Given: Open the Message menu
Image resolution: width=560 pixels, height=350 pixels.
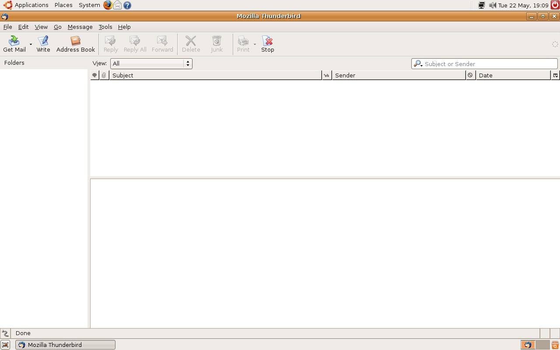Looking at the screenshot, I should pyautogui.click(x=80, y=27).
